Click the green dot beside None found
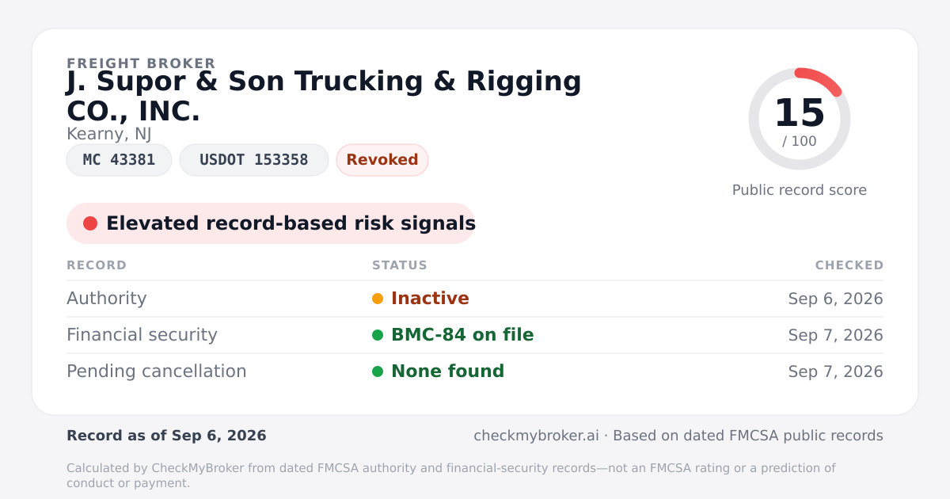 click(378, 371)
